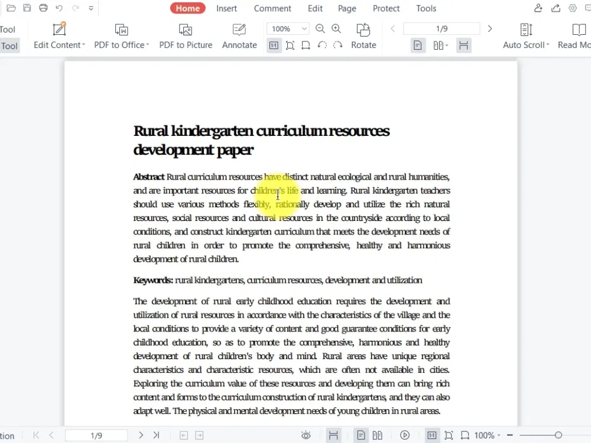Image resolution: width=591 pixels, height=443 pixels.
Task: Go to next page in status bar
Action: (x=141, y=435)
